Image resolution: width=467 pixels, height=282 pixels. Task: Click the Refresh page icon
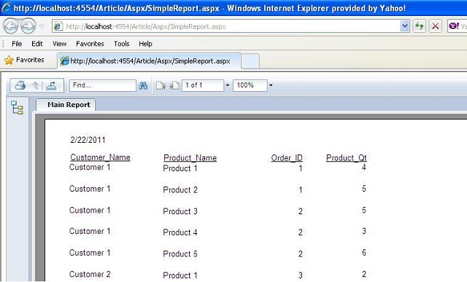[x=420, y=26]
